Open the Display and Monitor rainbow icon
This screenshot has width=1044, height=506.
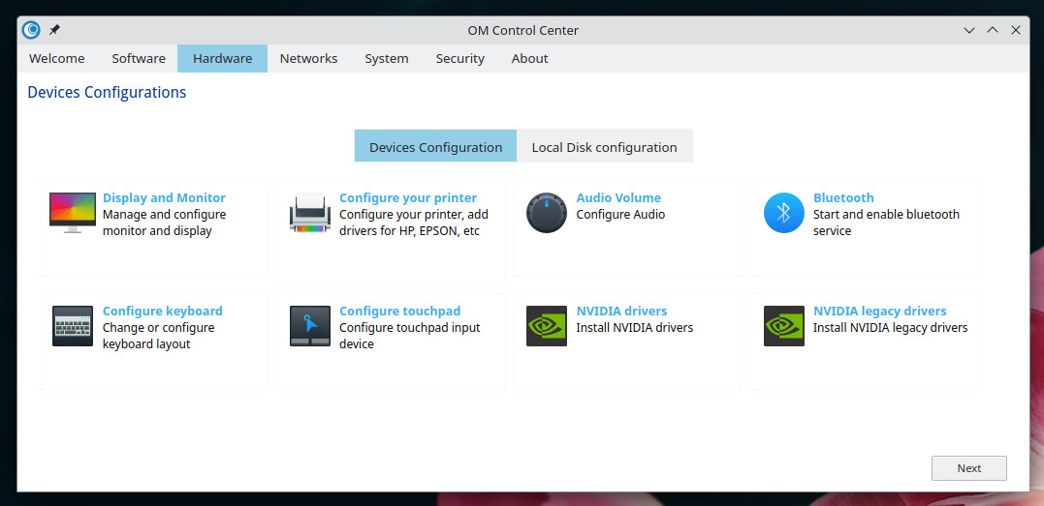tap(73, 213)
